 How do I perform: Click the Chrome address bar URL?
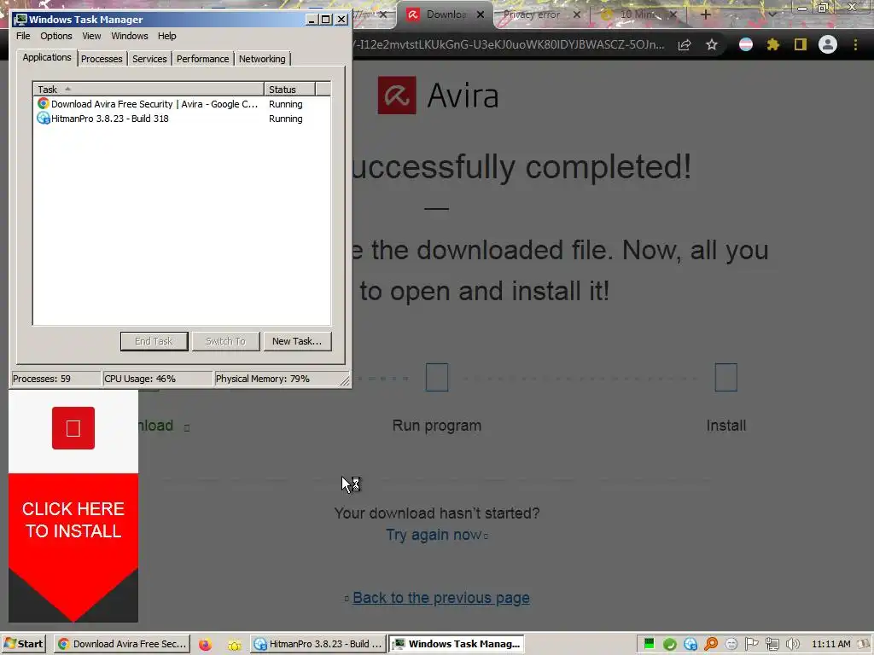509,44
